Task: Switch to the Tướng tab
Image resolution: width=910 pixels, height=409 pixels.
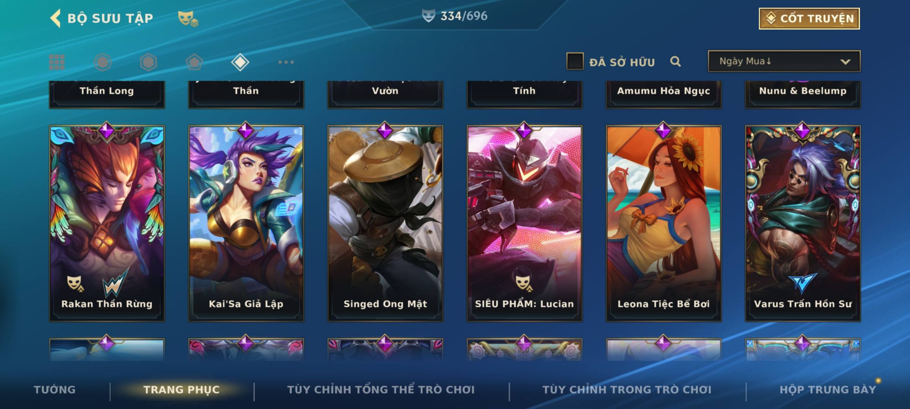Action: point(55,390)
